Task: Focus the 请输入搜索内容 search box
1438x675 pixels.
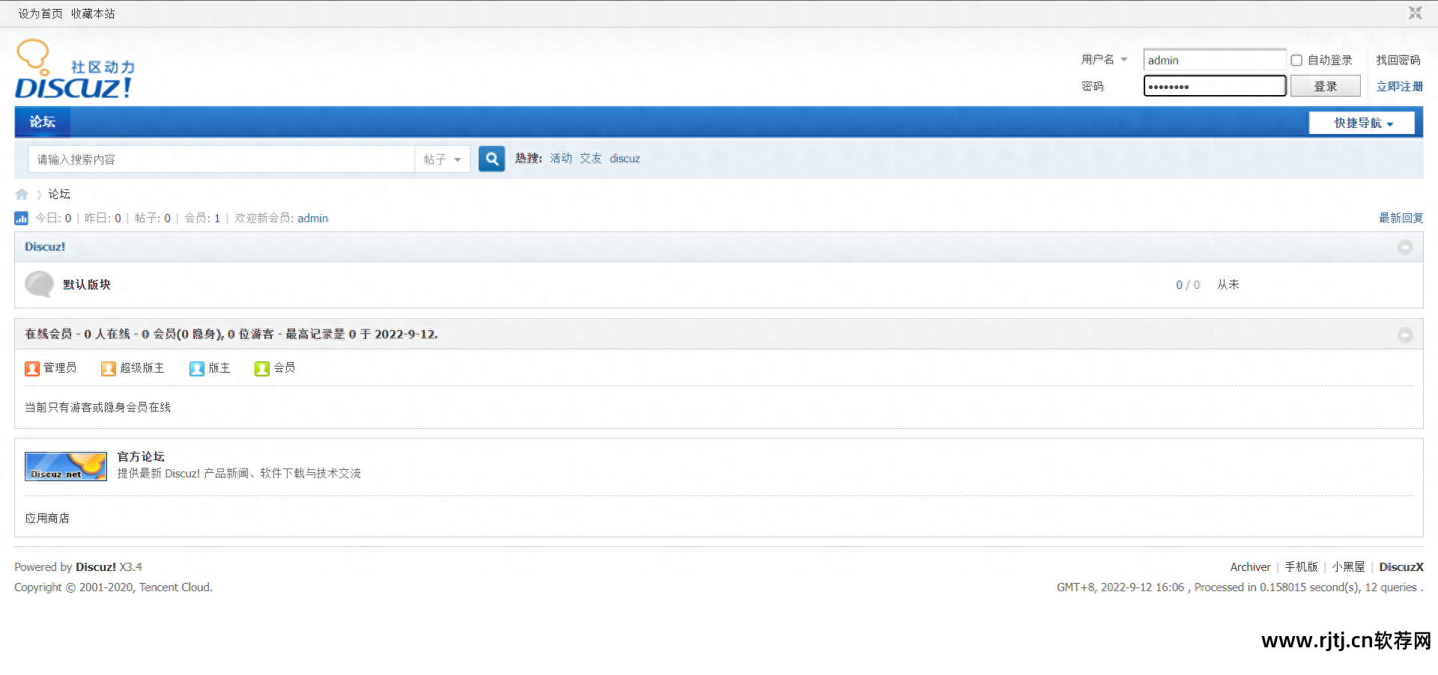Action: 222,159
